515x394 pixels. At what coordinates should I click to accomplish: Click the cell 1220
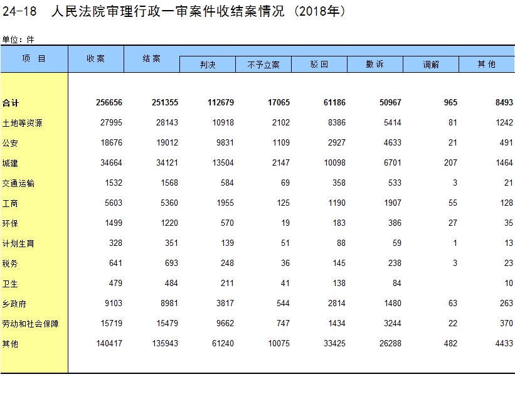169,223
